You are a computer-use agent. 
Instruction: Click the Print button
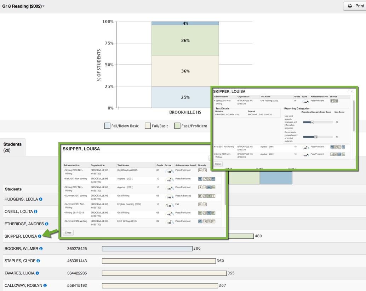(354, 6)
